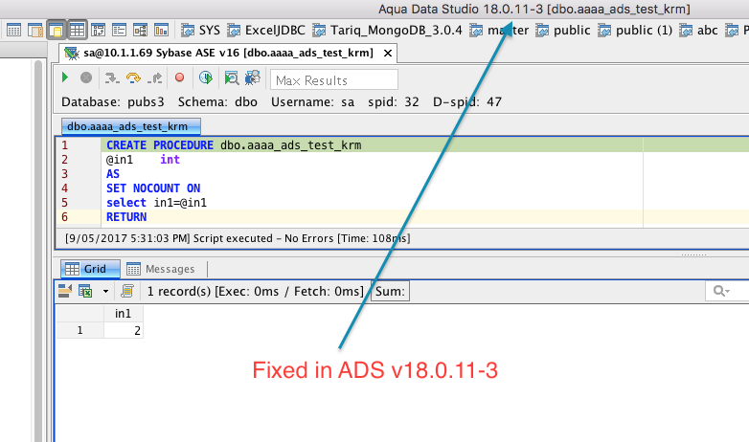Toggle breakpoint with the red circle icon

[180, 77]
